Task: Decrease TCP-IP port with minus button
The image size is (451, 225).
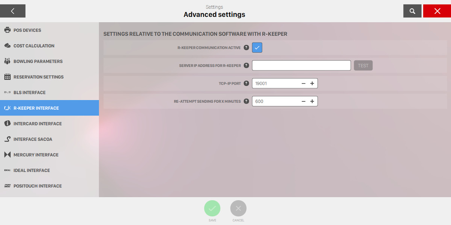Action: (x=304, y=84)
